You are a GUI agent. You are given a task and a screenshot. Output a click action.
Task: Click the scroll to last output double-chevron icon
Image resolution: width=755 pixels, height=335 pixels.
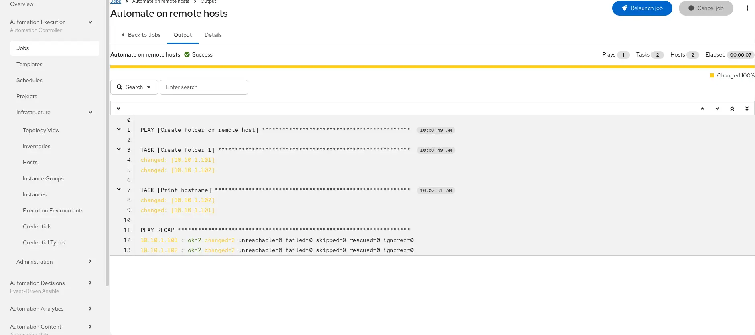747,109
